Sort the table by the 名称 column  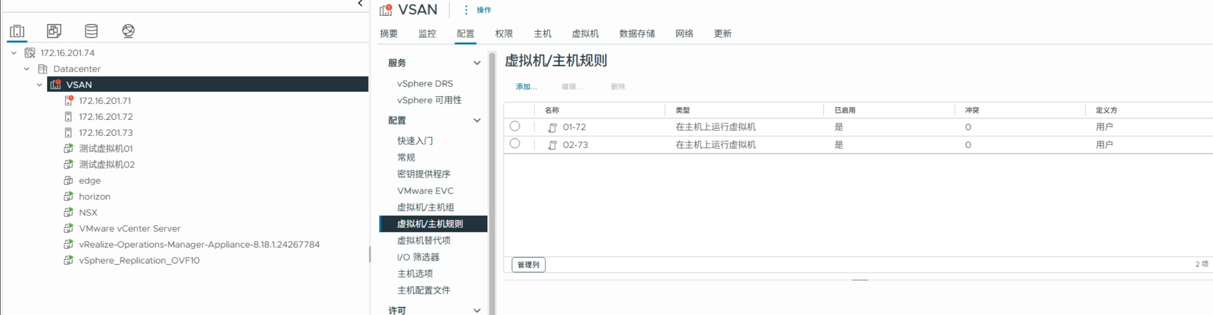[x=552, y=110]
